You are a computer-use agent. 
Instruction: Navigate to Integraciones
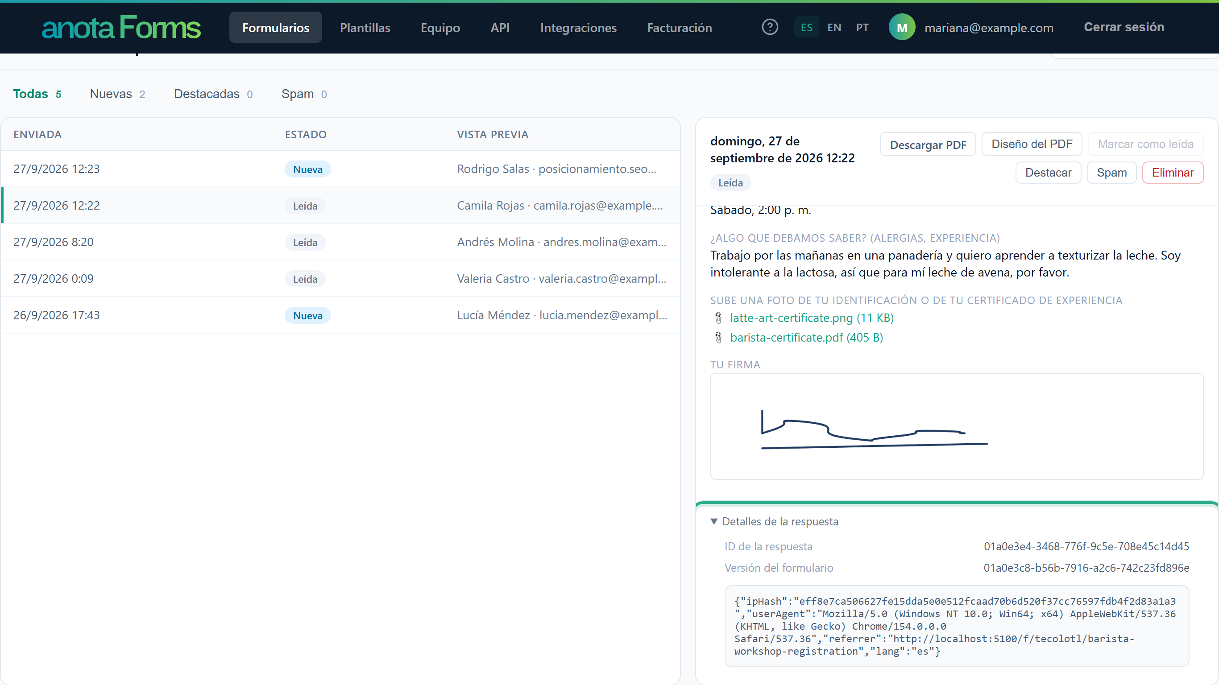(x=578, y=28)
